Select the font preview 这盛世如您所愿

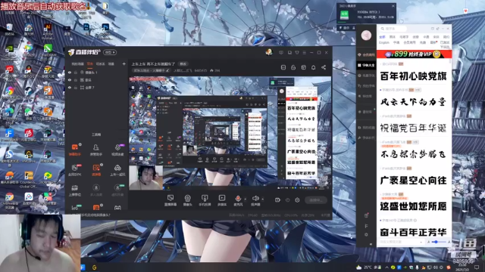coord(413,206)
